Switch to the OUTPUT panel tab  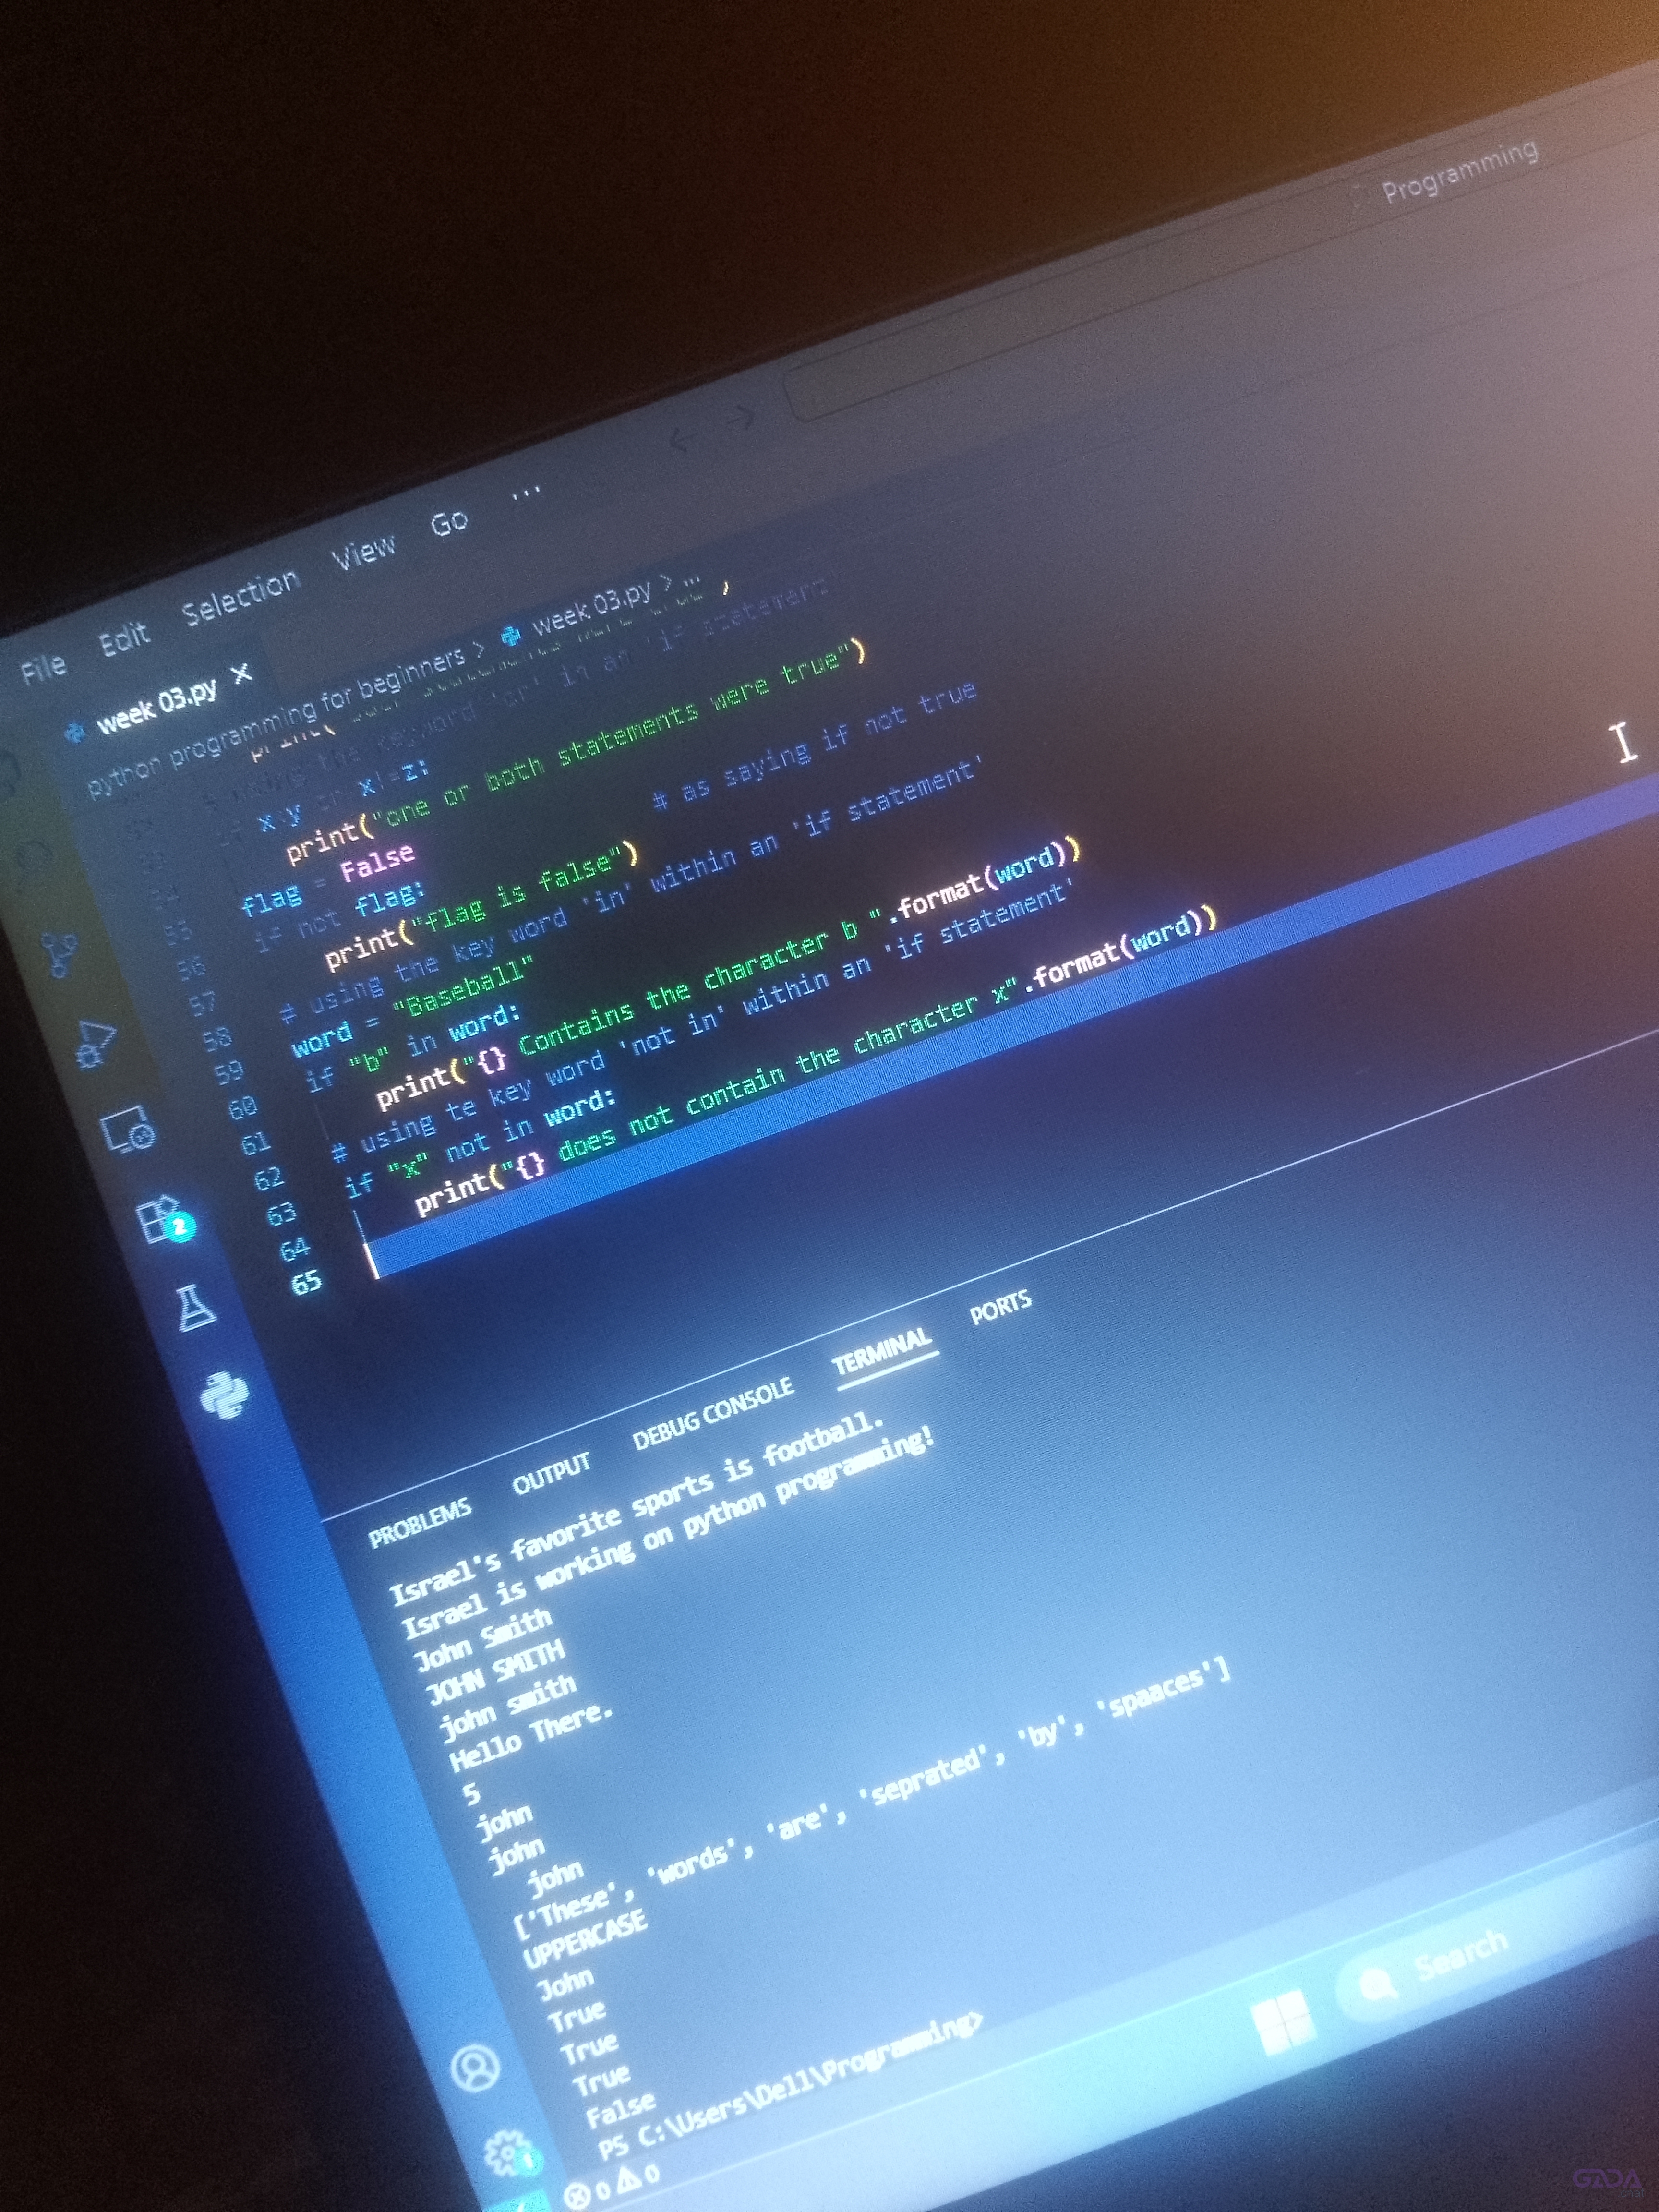click(x=552, y=1474)
